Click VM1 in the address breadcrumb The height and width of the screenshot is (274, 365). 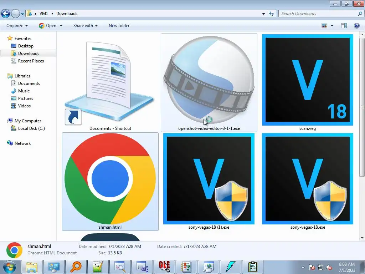(x=43, y=14)
